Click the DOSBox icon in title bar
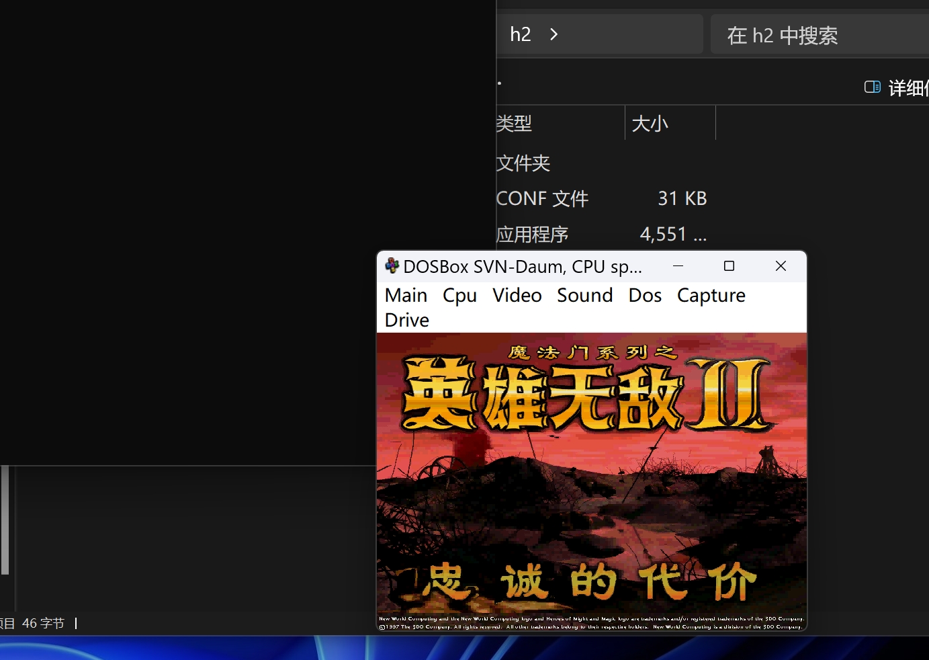Image resolution: width=929 pixels, height=660 pixels. tap(392, 266)
